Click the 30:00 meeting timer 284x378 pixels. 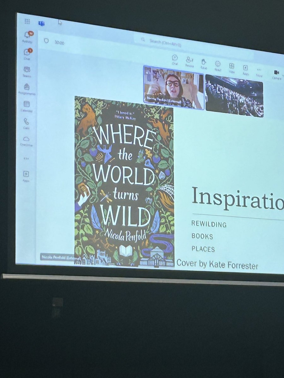(x=59, y=43)
